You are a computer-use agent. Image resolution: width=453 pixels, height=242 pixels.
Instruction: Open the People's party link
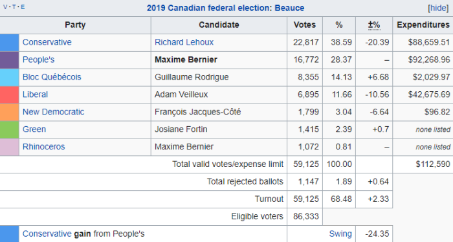pyautogui.click(x=38, y=60)
